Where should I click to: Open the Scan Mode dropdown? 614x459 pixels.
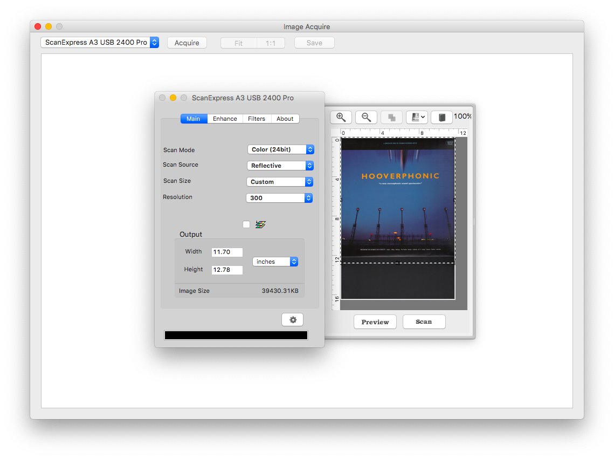coord(281,149)
